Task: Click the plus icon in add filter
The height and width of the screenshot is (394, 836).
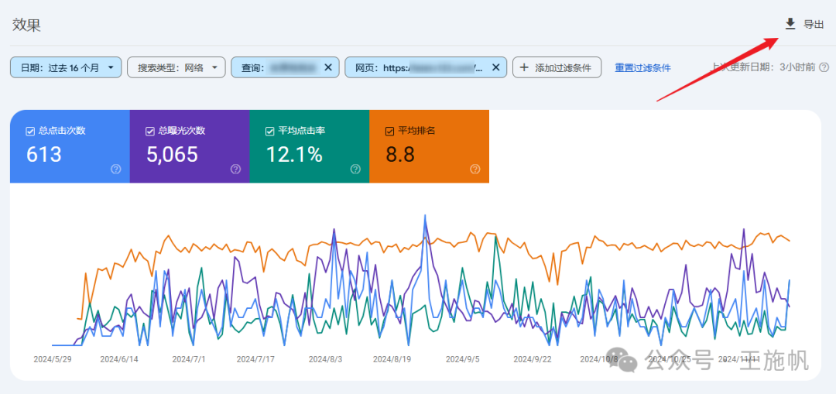Action: click(x=524, y=67)
